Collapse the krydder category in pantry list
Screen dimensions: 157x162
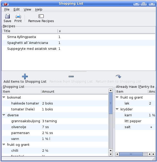117,109
